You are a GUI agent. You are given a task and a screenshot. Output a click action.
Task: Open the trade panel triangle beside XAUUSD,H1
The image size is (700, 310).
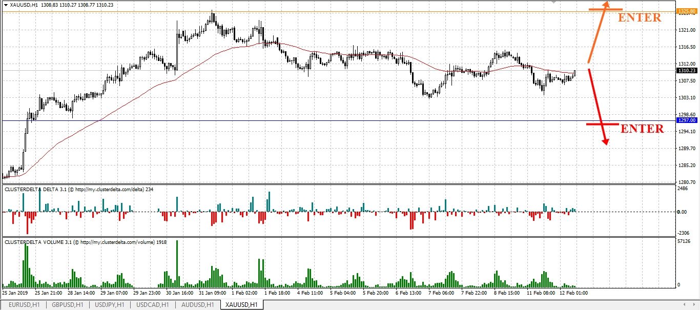click(6, 5)
